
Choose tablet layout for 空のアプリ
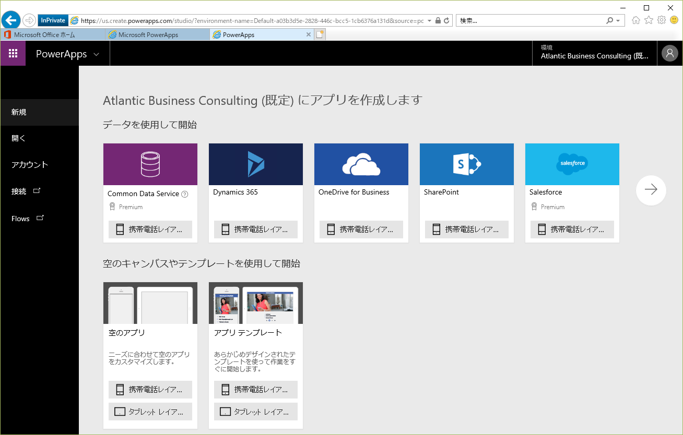(150, 412)
